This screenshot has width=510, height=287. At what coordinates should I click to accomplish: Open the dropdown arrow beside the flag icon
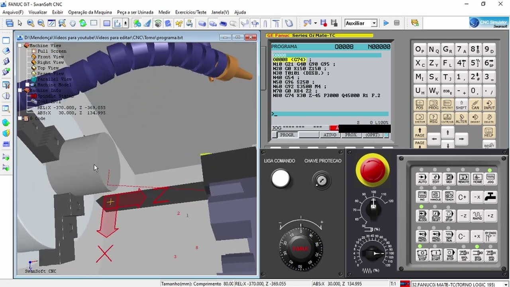[315, 24]
